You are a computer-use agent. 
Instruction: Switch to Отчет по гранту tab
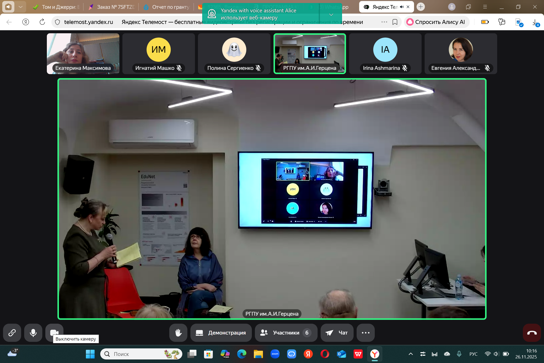coord(167,7)
